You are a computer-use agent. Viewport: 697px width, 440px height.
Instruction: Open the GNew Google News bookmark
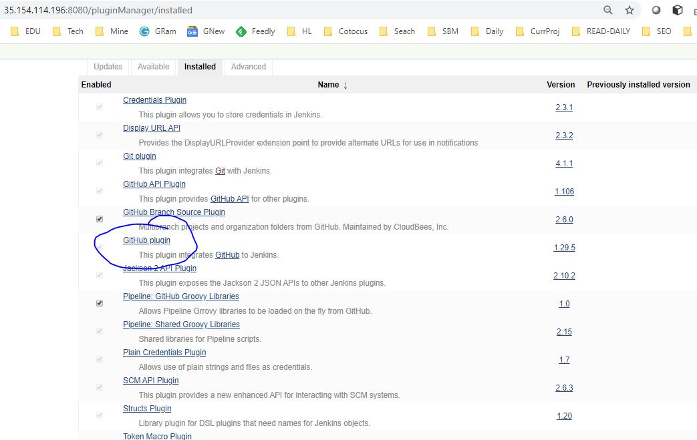point(206,31)
